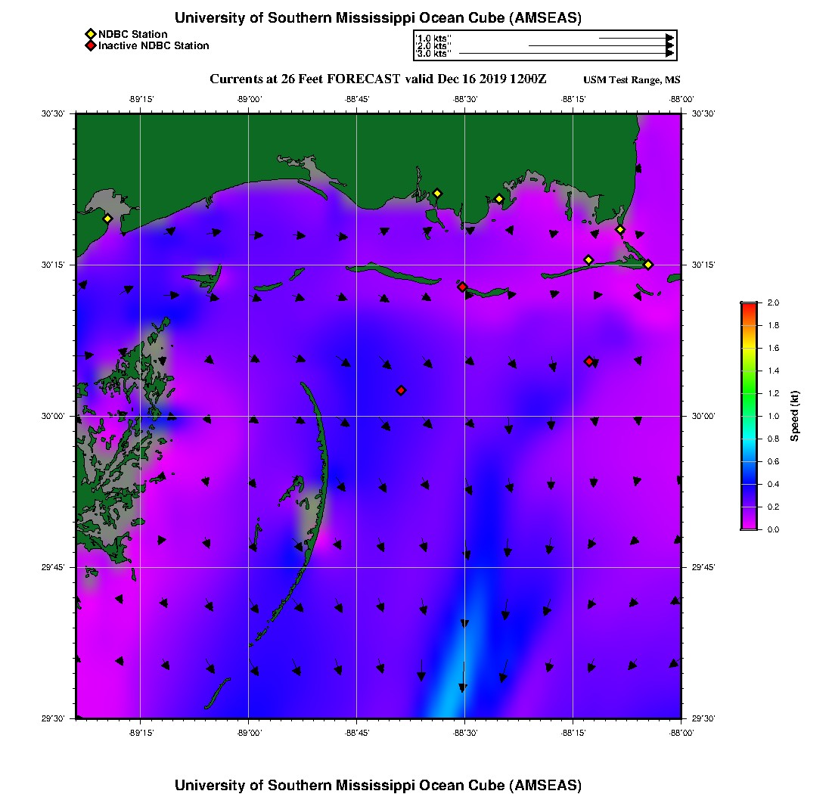Click the "2.0 kts" scale label
The height and width of the screenshot is (794, 832).
point(434,46)
